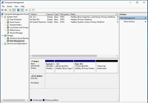Screen dimensions: 148x103
Task: Sort by the File System column header
Action: (x=64, y=14)
